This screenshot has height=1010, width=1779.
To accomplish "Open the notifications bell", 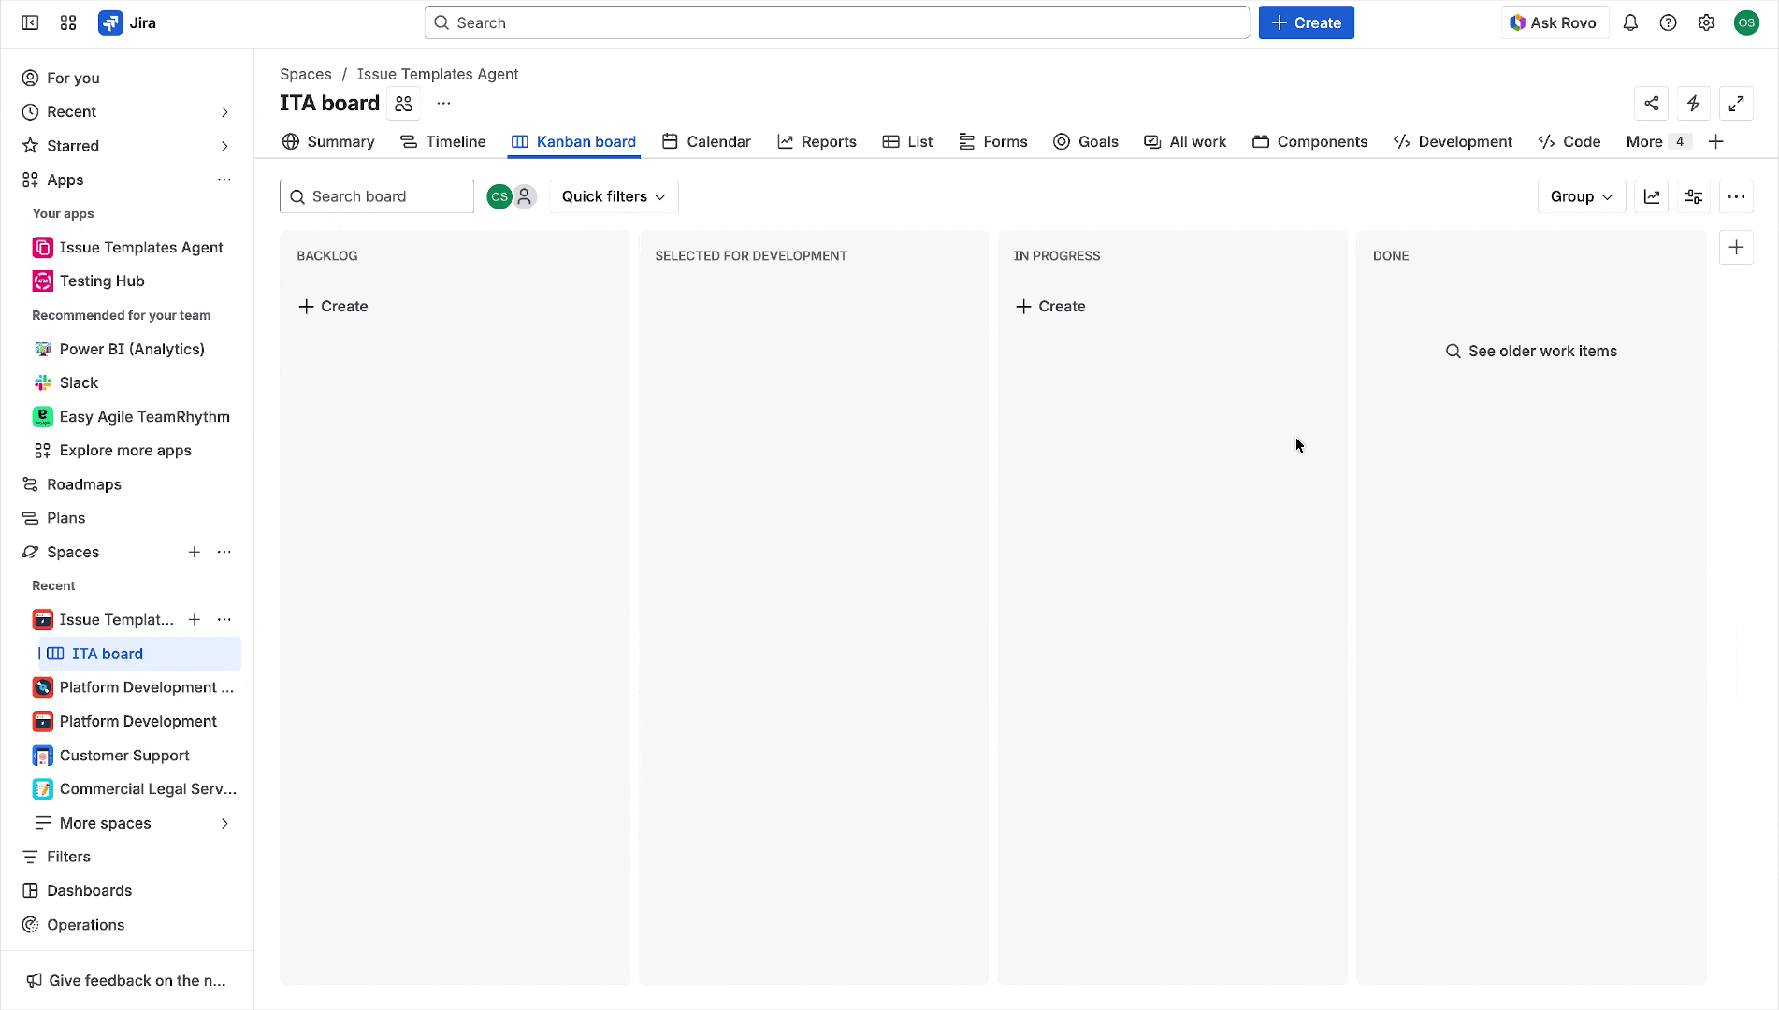I will [1630, 22].
